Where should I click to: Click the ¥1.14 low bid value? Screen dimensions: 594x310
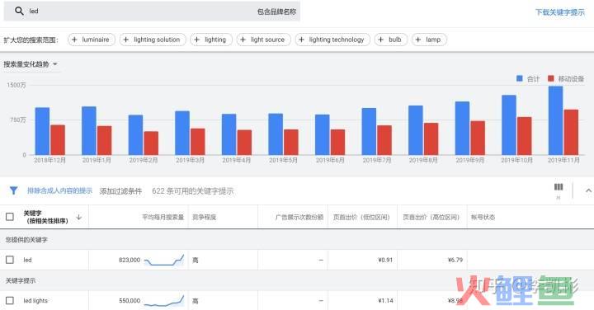[x=385, y=301]
